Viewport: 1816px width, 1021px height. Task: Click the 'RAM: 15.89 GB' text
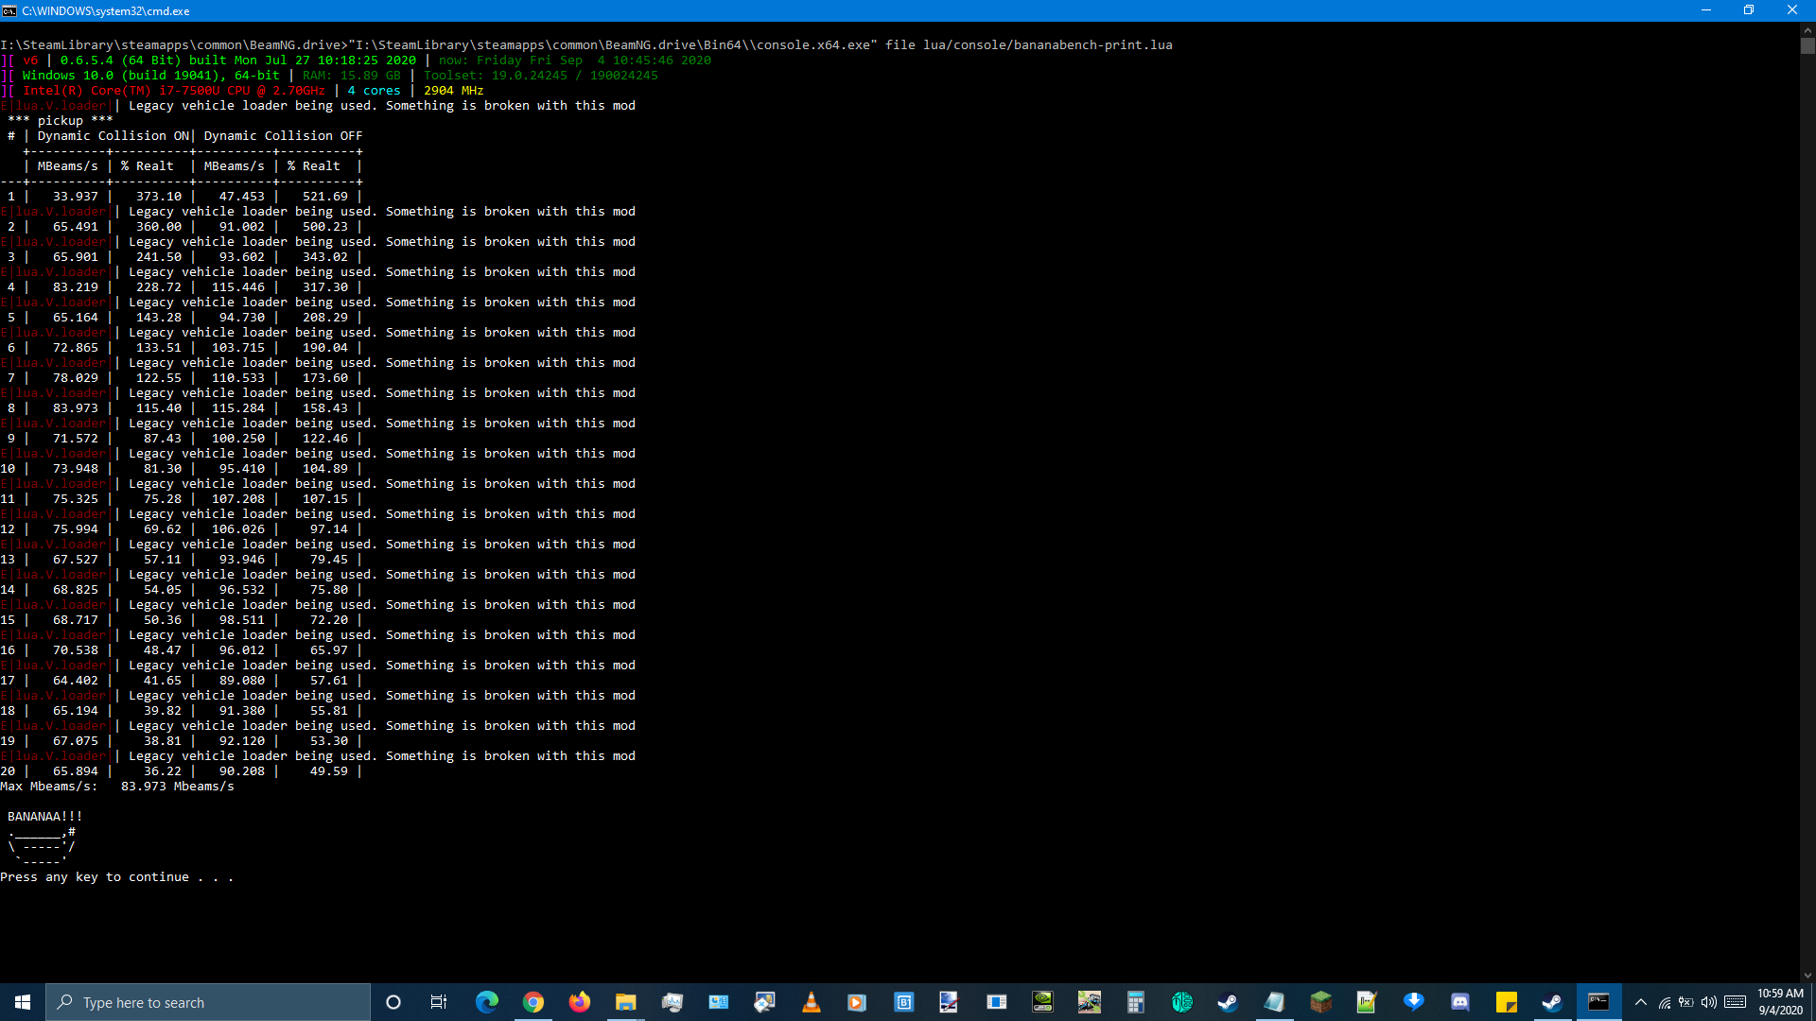352,76
